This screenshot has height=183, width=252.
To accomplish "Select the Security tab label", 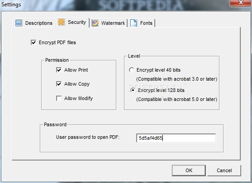I will (x=77, y=22).
